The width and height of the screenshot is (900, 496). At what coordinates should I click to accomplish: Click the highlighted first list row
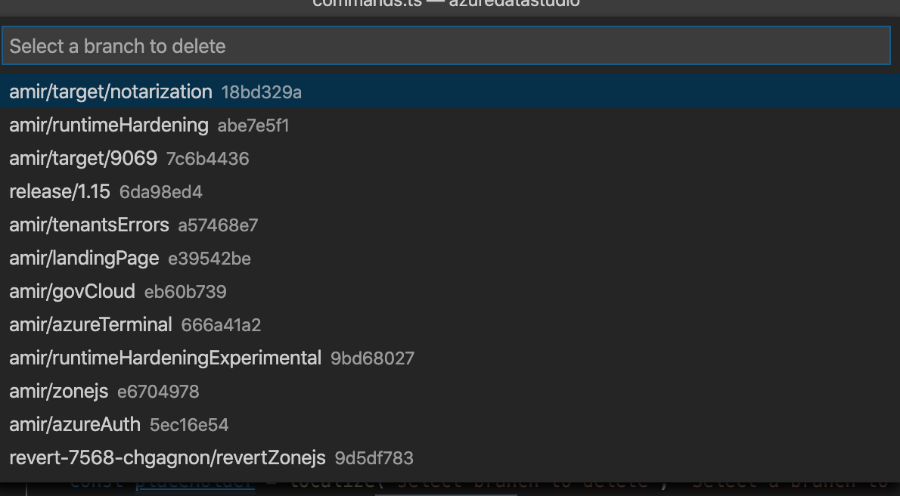450,91
